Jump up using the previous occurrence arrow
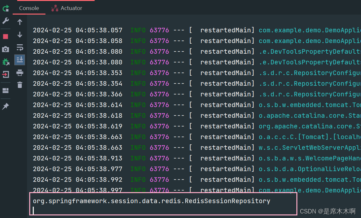Screen dimensions: 361x218 pos(19,22)
